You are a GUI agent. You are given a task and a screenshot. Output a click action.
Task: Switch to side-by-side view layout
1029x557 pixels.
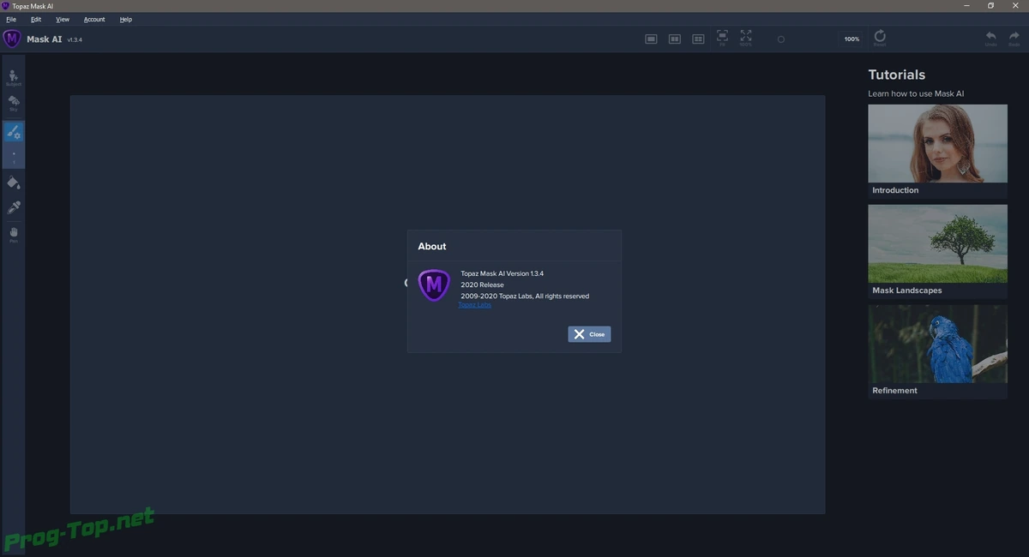click(675, 39)
